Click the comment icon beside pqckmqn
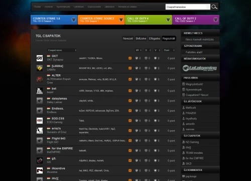This screenshot has height=181, width=251. click(184, 176)
